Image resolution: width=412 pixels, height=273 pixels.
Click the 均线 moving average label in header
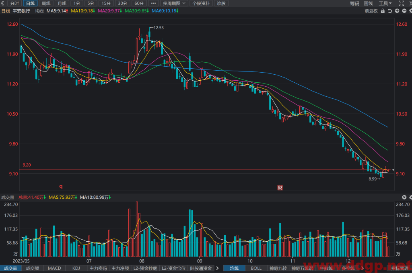point(39,11)
